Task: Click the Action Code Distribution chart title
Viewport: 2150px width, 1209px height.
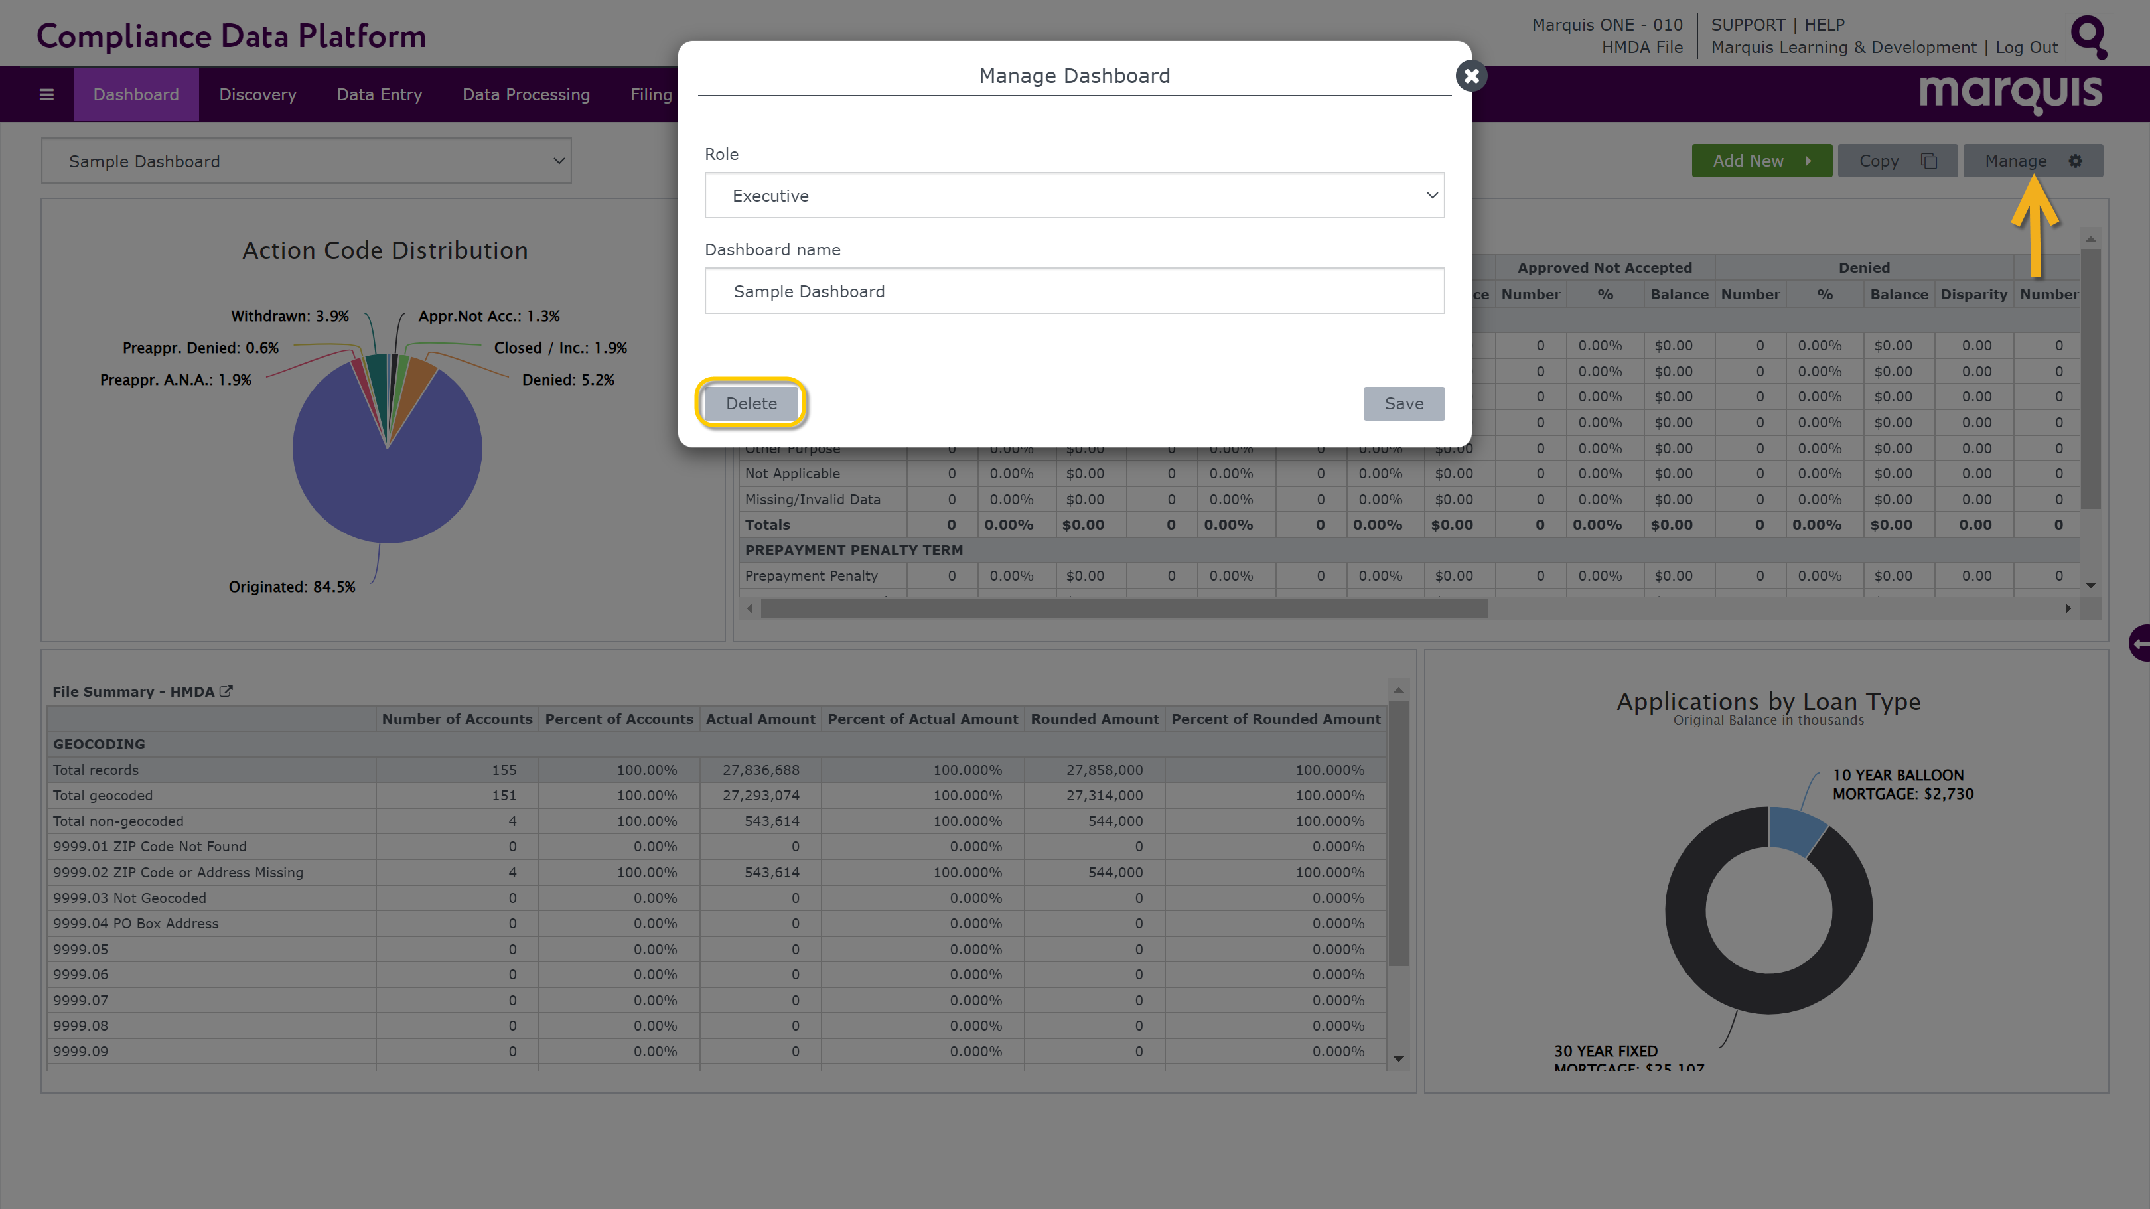Action: click(385, 250)
